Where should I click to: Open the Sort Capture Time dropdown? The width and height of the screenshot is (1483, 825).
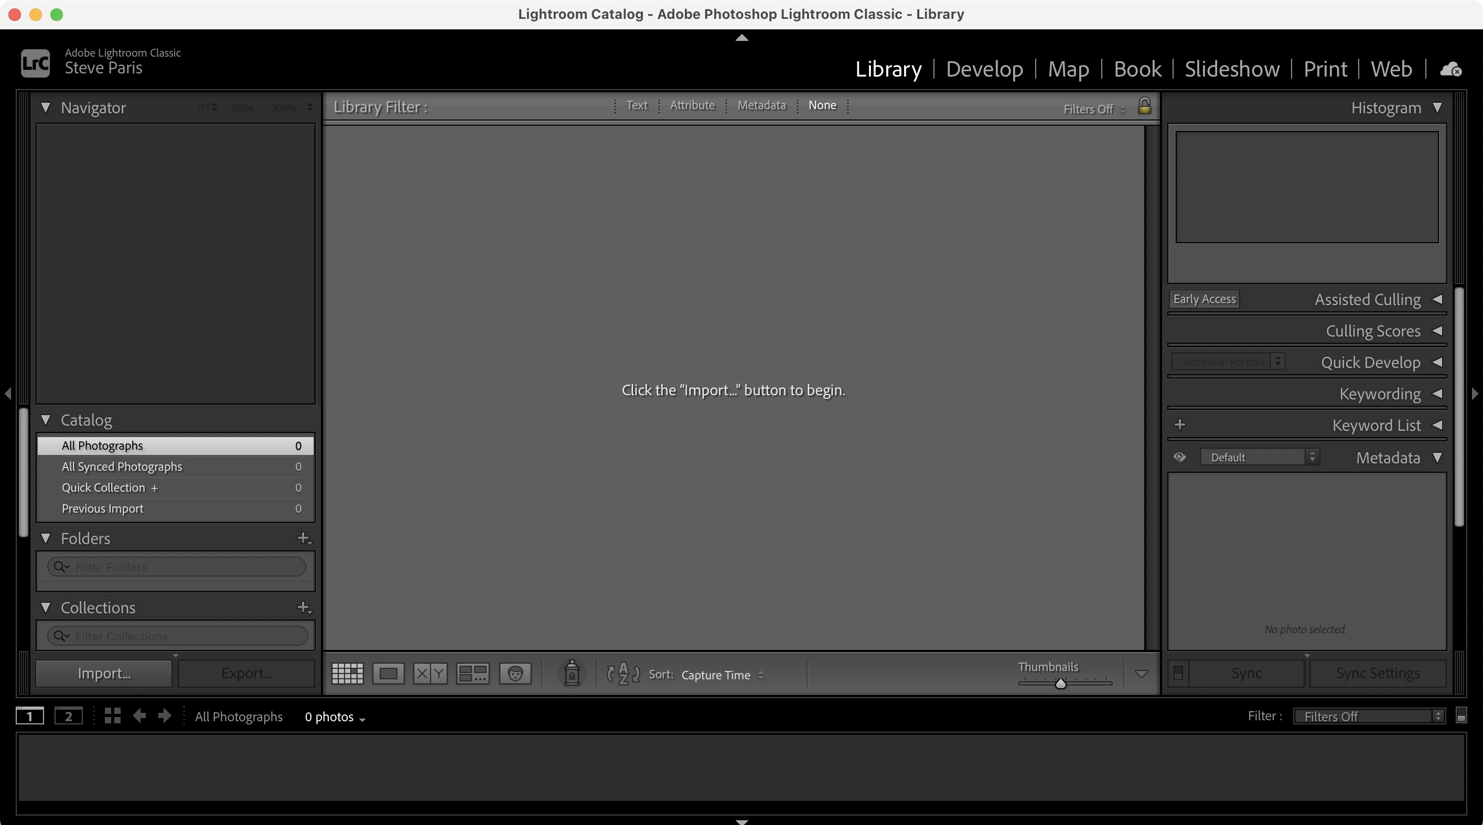pyautogui.click(x=723, y=675)
